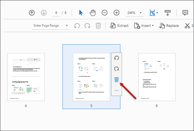The width and height of the screenshot is (194, 131).
Task: Activate the hand pan tool
Action: 93,13
